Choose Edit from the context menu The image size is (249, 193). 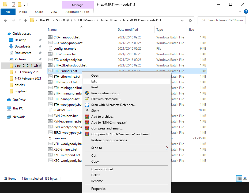126,81
